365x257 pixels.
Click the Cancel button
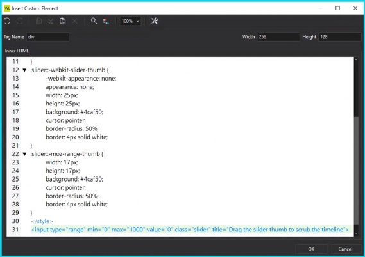click(x=345, y=249)
